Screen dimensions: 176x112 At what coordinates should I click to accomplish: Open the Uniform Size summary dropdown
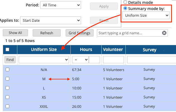(146, 15)
